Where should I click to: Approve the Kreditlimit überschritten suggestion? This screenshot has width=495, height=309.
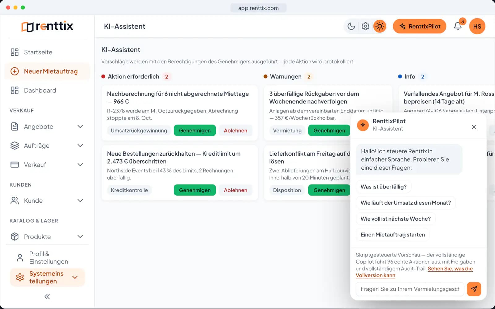tap(195, 190)
